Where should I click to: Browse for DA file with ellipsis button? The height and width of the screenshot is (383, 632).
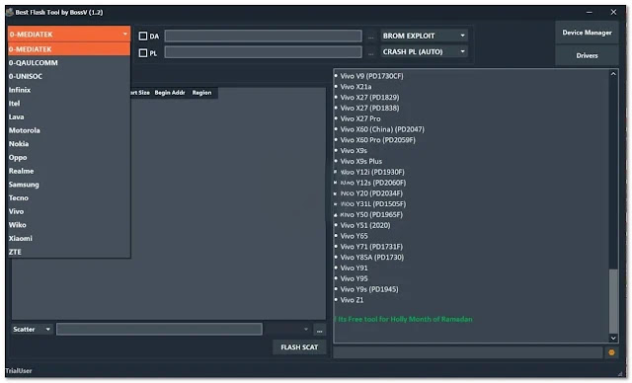(x=371, y=37)
